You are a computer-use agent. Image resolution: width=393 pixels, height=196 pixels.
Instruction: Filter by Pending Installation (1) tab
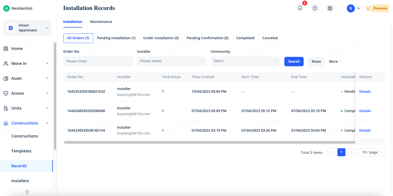click(x=116, y=38)
